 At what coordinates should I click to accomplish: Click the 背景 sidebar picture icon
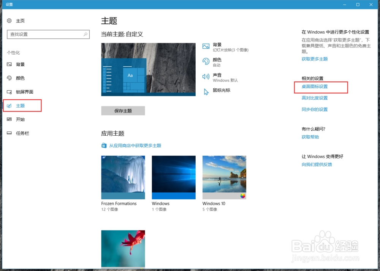9,64
